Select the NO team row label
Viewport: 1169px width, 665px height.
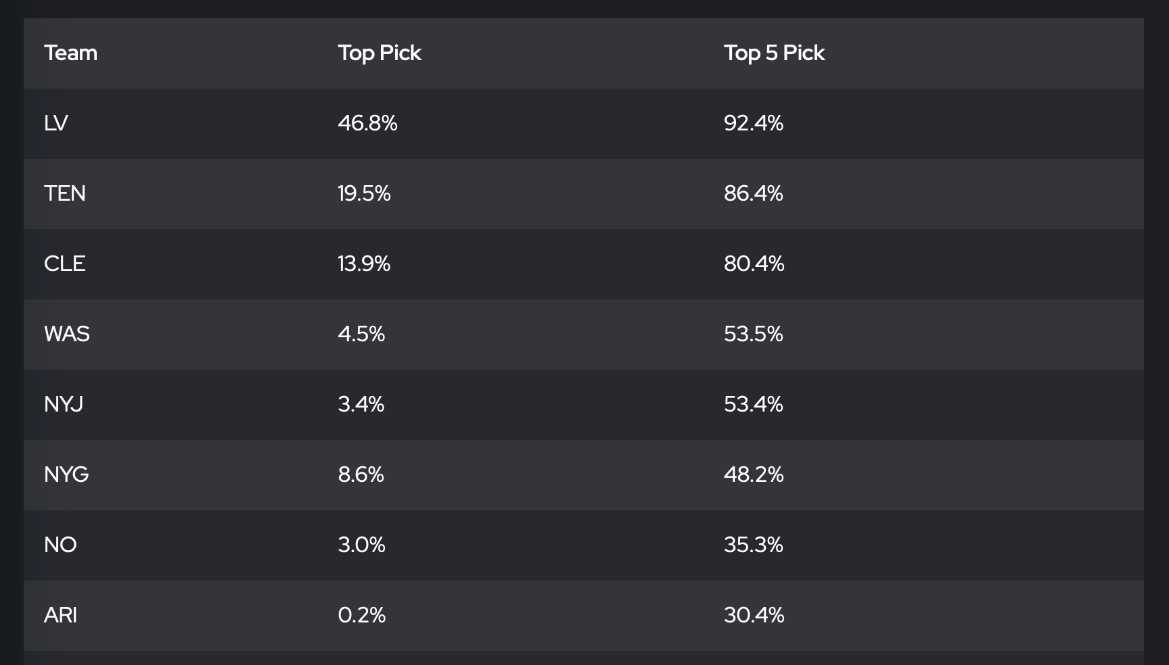click(60, 545)
